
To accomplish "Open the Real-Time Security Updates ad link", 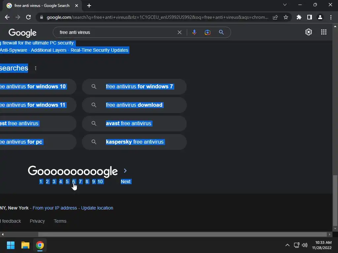I will [99, 50].
